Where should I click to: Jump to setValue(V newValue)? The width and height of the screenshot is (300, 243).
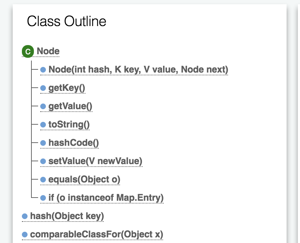pyautogui.click(x=95, y=161)
